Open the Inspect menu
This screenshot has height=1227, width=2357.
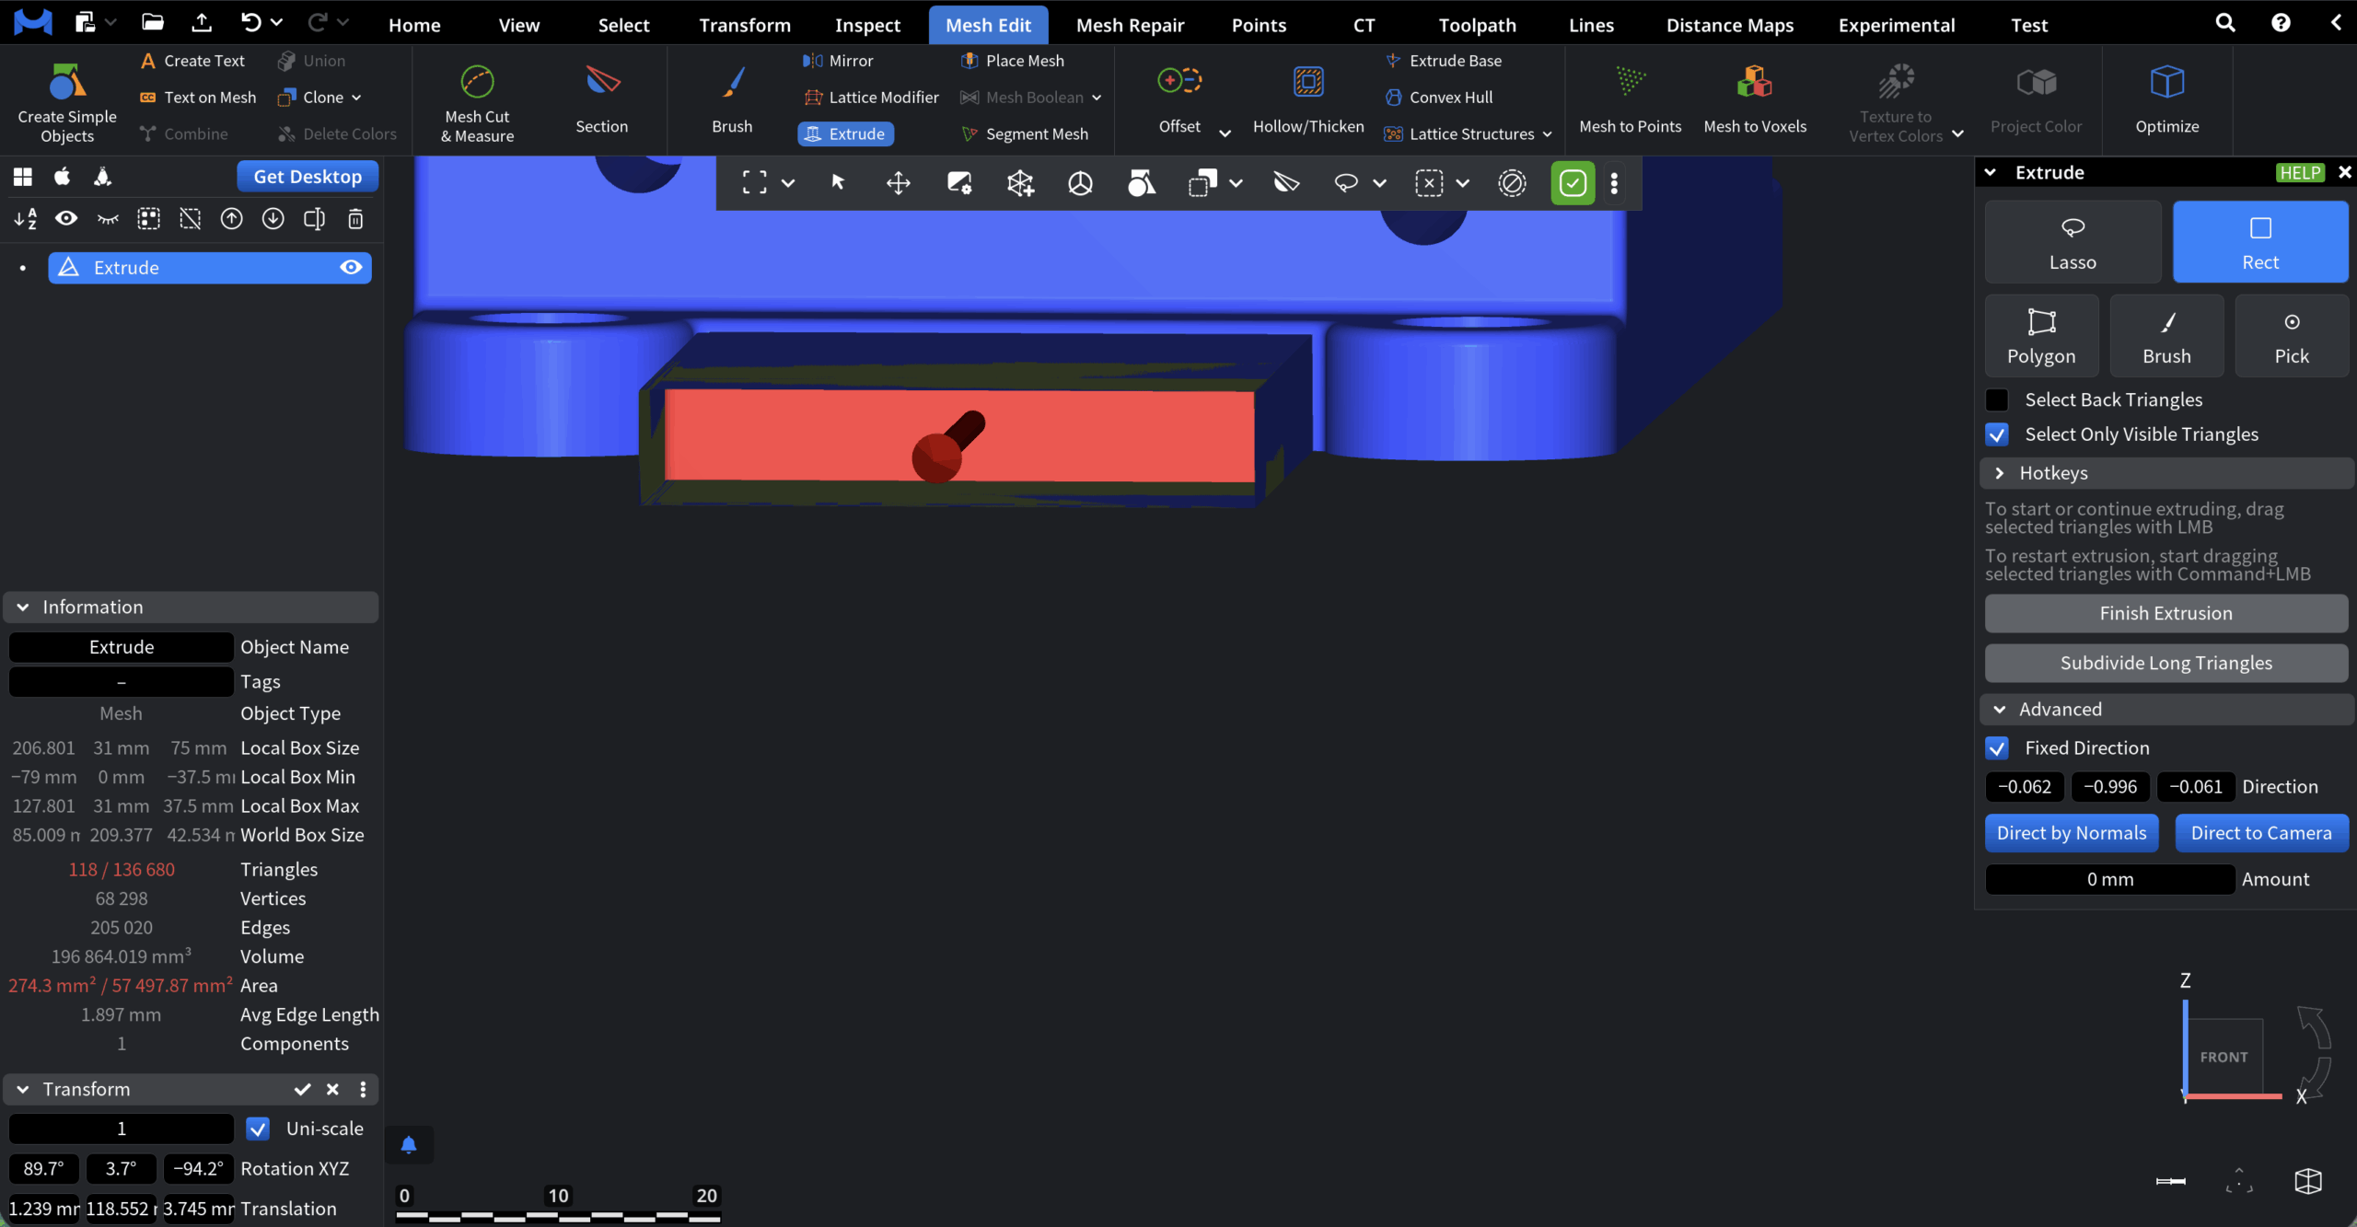coord(866,24)
